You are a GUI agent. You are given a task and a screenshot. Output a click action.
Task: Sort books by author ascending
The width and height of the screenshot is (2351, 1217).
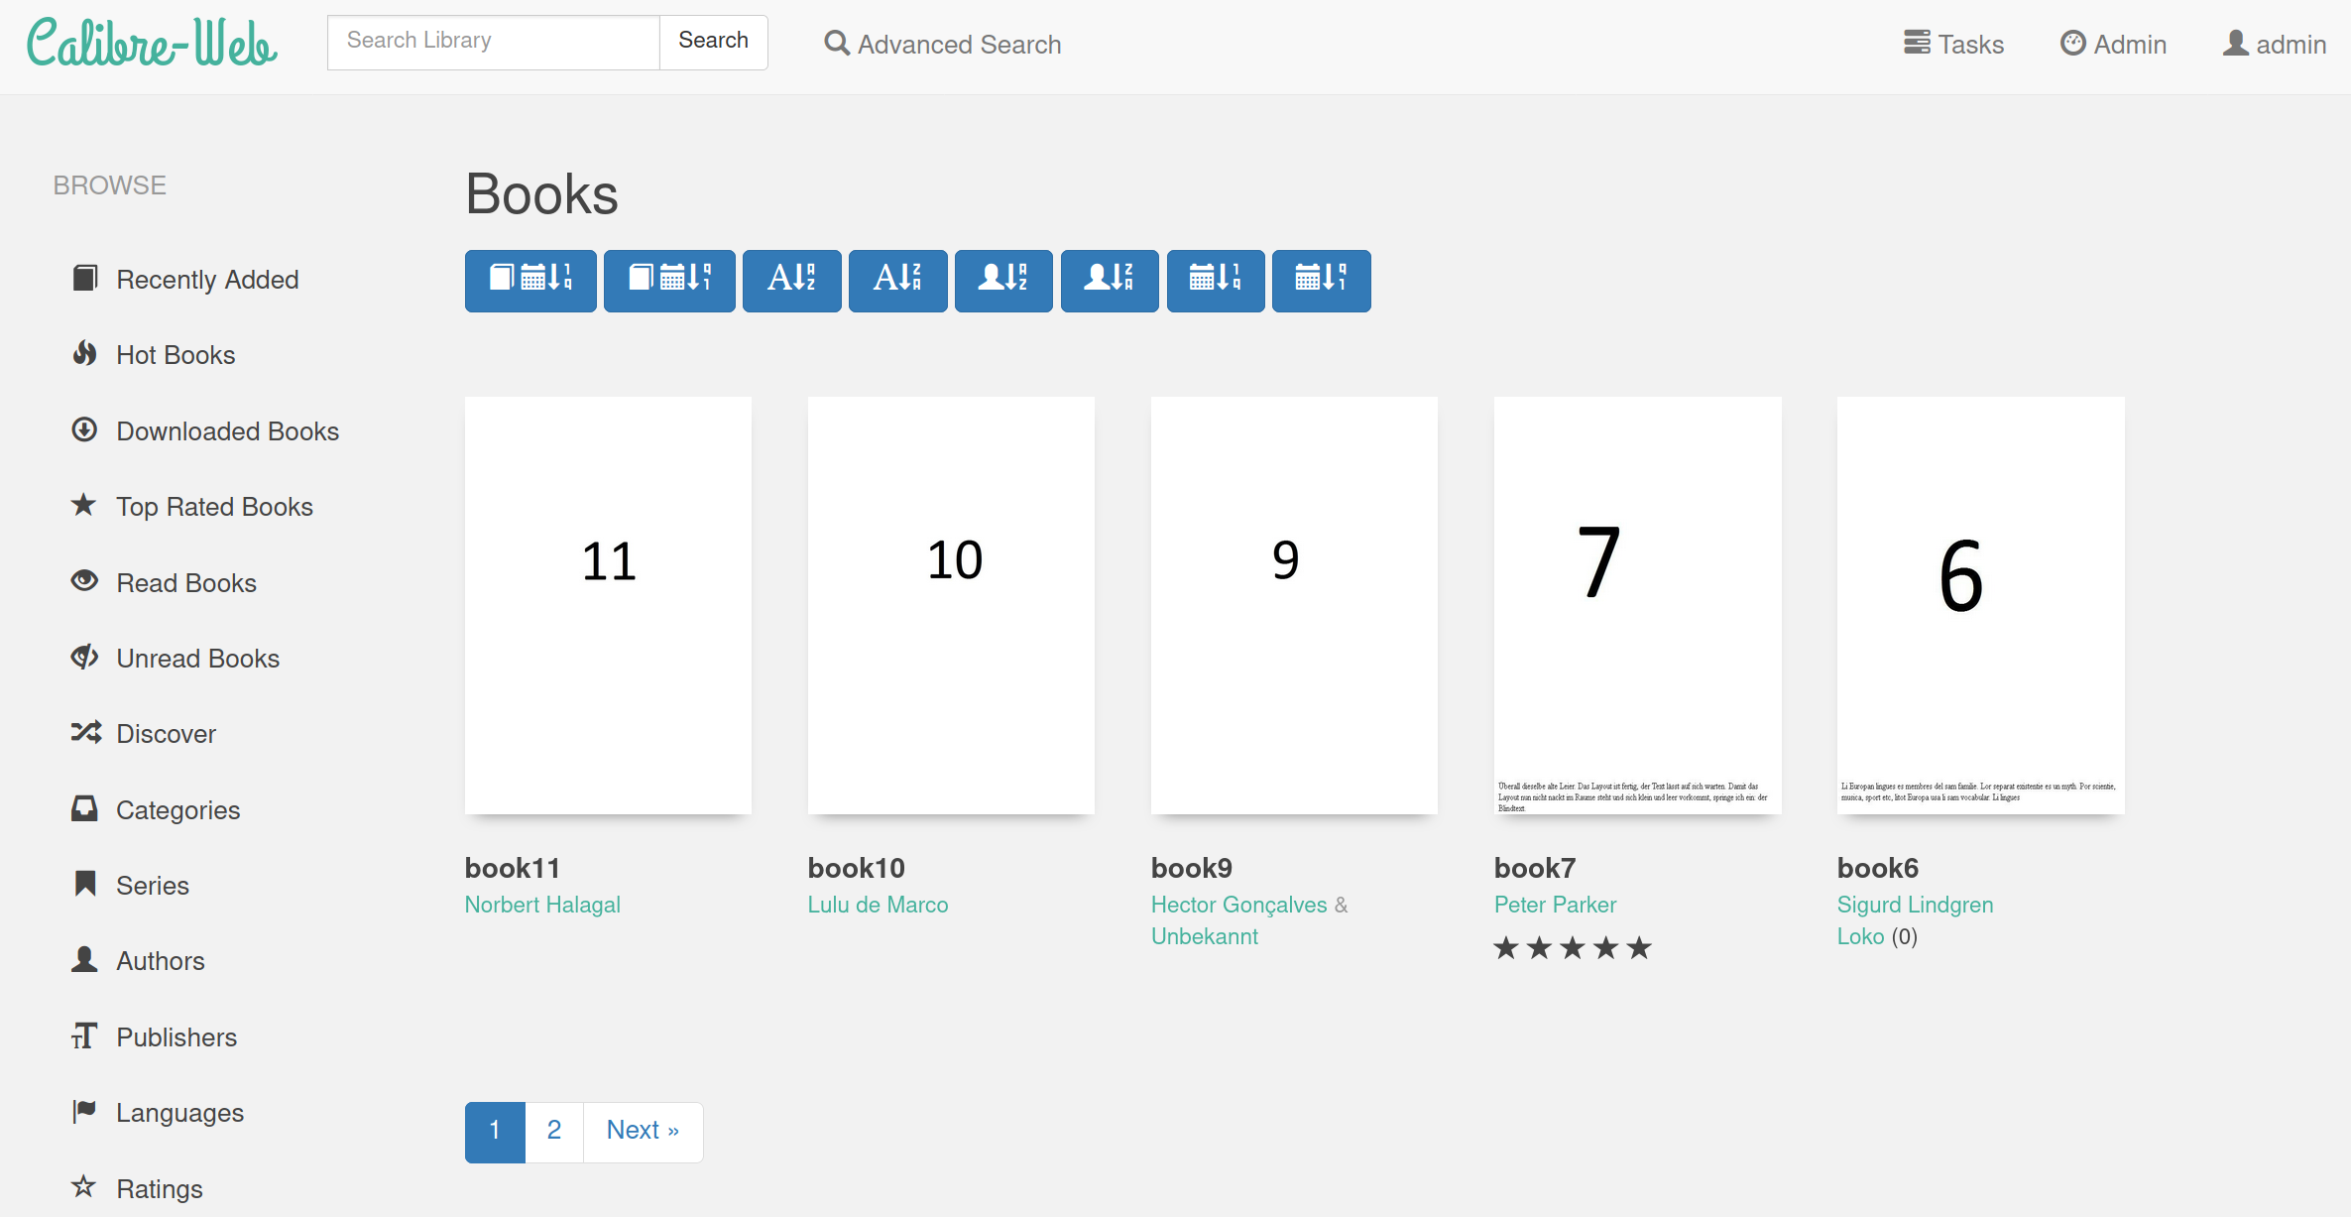coord(1003,281)
